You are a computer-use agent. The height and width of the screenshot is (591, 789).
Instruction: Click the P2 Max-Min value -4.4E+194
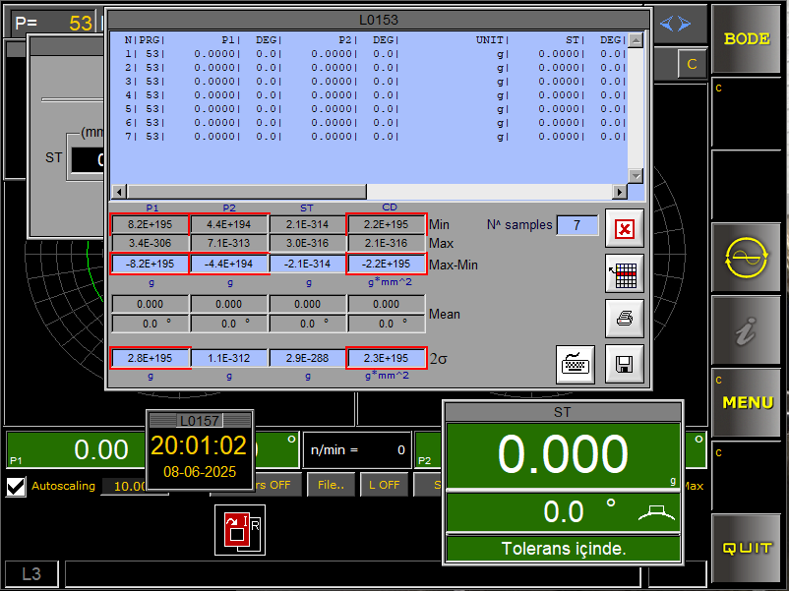click(x=229, y=264)
